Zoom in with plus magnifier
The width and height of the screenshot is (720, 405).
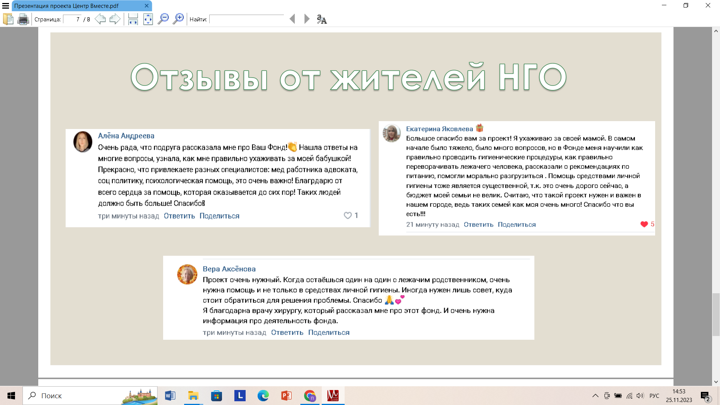pyautogui.click(x=178, y=19)
